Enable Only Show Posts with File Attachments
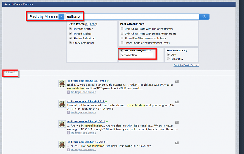This screenshot has height=154, width=244. click(x=122, y=29)
